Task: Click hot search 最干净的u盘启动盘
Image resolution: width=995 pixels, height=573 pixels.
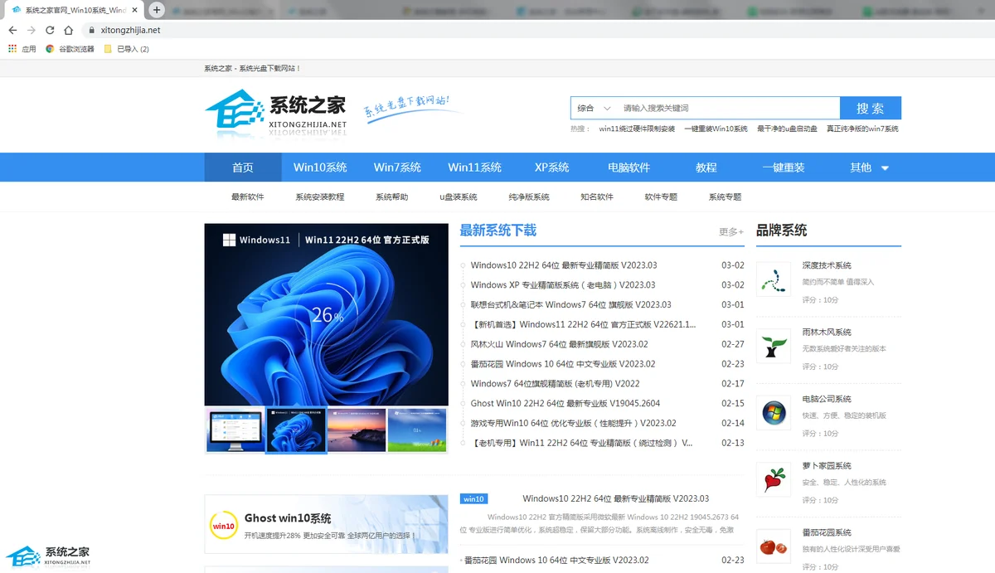Action: pos(787,129)
